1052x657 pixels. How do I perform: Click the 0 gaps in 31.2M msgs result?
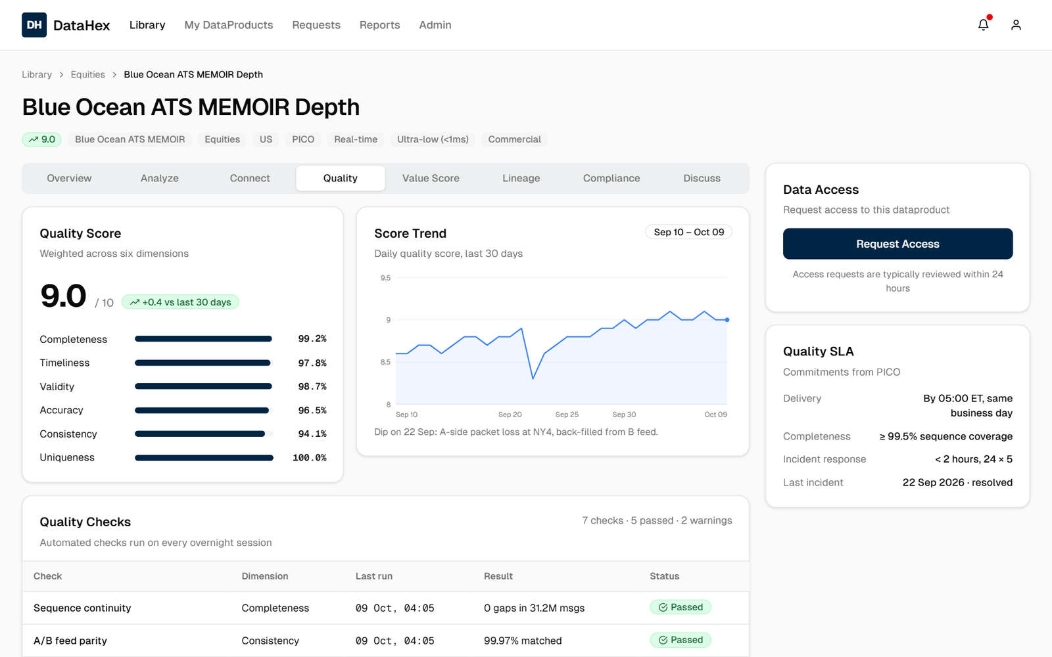coord(534,608)
